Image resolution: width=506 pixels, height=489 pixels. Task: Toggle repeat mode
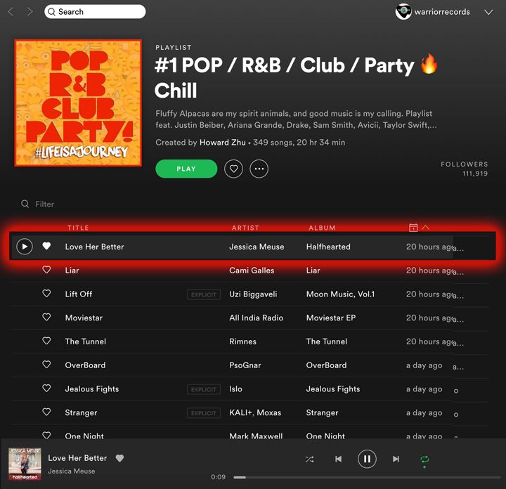424,459
